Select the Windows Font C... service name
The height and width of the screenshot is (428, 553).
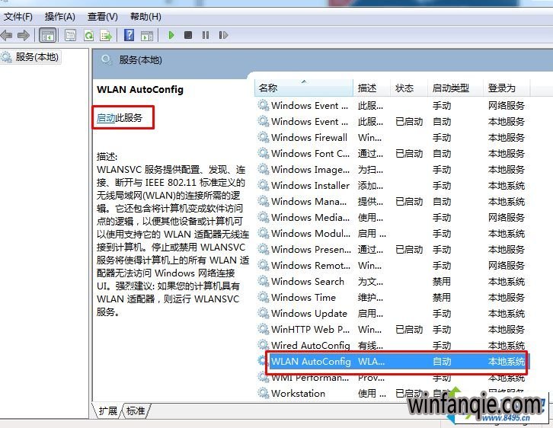tap(310, 153)
